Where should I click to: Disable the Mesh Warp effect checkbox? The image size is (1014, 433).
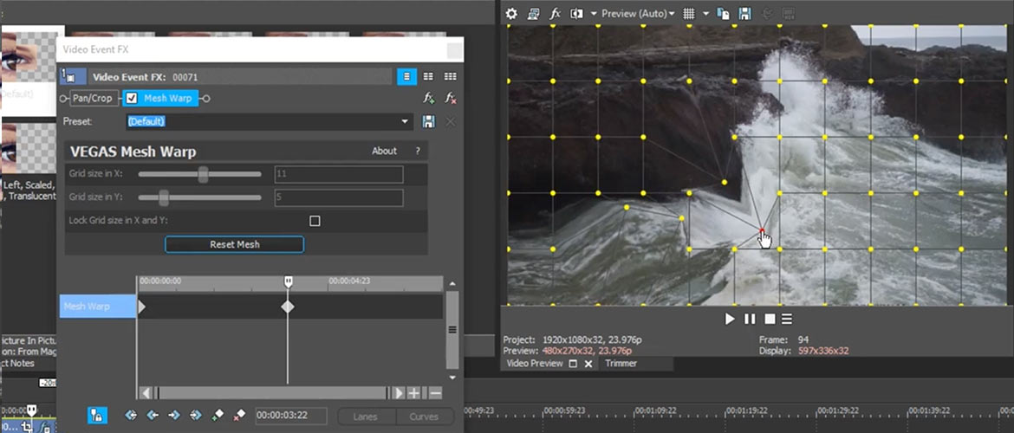pos(133,99)
